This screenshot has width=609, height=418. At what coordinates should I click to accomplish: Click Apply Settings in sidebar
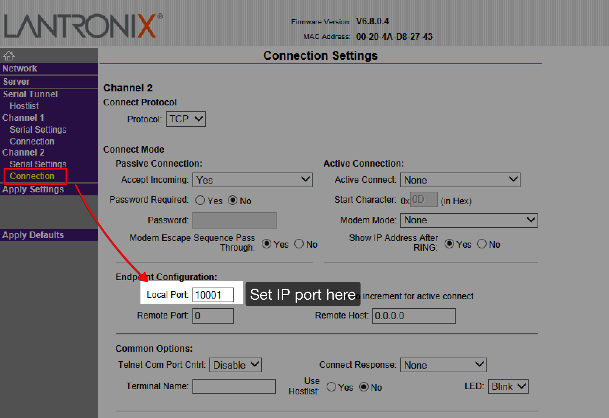coord(33,189)
